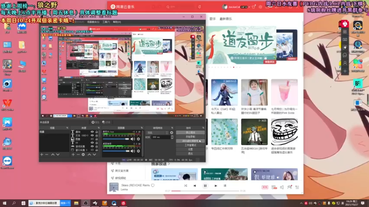Toggle lock on the window capture source
This screenshot has height=207, width=369.
click(x=96, y=150)
